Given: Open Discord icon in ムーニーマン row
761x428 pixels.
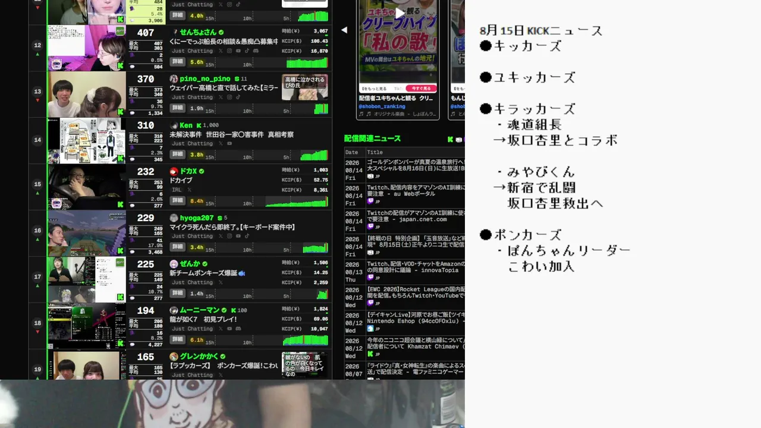Looking at the screenshot, I should click(x=238, y=329).
